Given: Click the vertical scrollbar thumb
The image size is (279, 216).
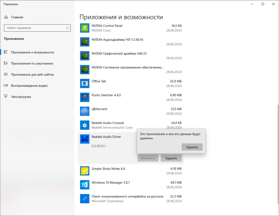Looking at the screenshot, I should click(x=278, y=154).
